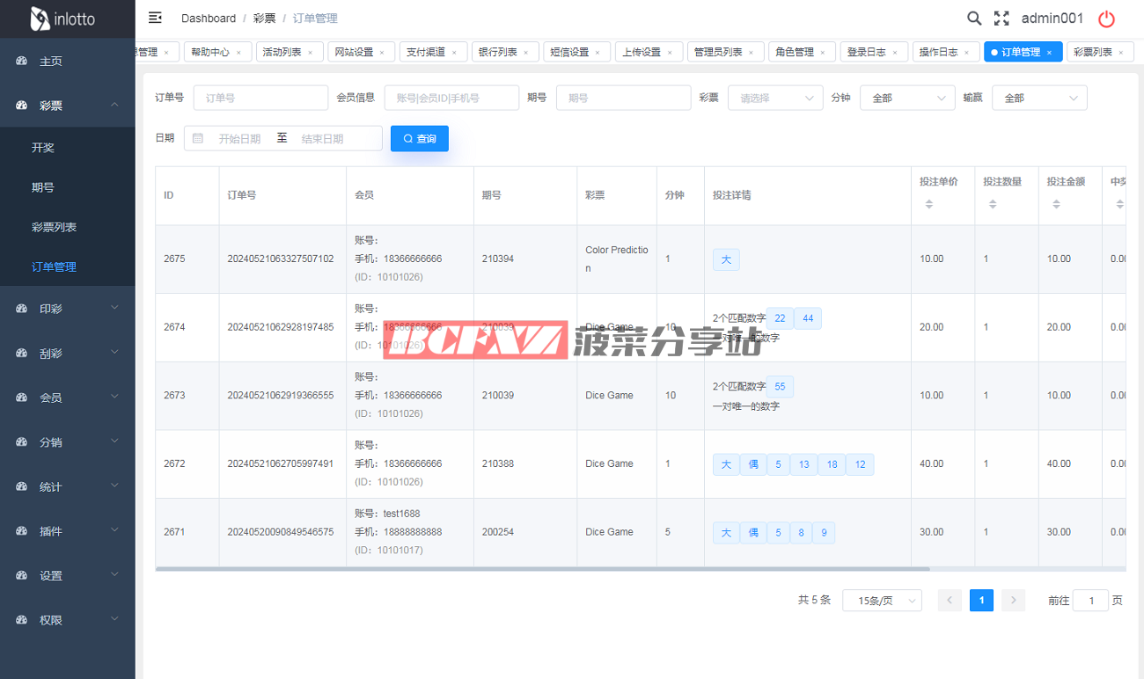Select 彩票列表 in the sidebar
Image resolution: width=1144 pixels, height=679 pixels.
coord(54,227)
